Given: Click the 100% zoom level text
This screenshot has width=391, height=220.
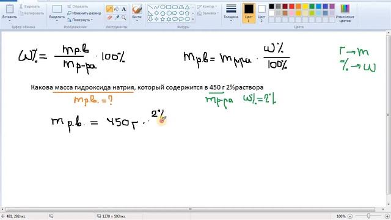Looking at the screenshot, I should (x=341, y=216).
